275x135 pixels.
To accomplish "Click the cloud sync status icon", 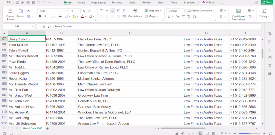I will 256,2.
